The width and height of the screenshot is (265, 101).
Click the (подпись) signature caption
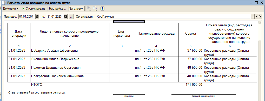point(129,96)
